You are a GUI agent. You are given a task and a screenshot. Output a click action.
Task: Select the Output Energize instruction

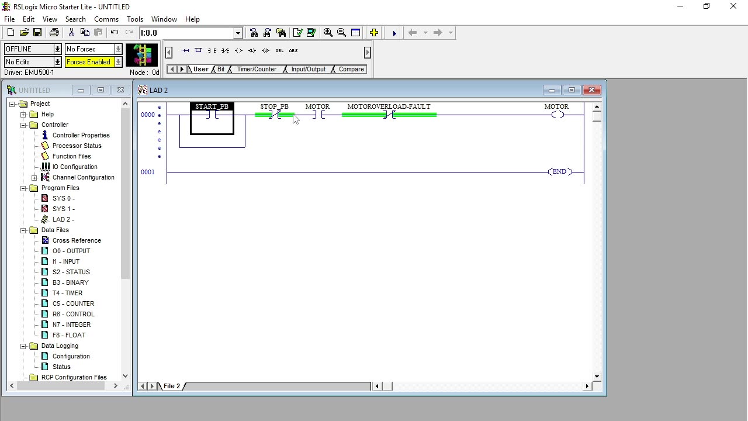click(x=238, y=50)
